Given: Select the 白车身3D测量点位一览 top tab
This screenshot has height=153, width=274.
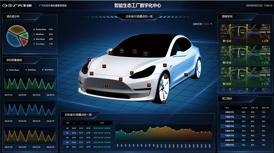Looking at the screenshot, I should 139,17.
